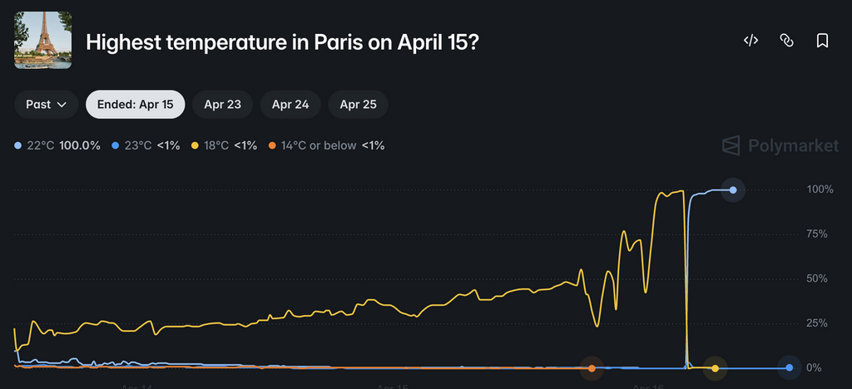Click the Polymarket logo watermark
Screen dimensions: 852x389
pyautogui.click(x=780, y=145)
